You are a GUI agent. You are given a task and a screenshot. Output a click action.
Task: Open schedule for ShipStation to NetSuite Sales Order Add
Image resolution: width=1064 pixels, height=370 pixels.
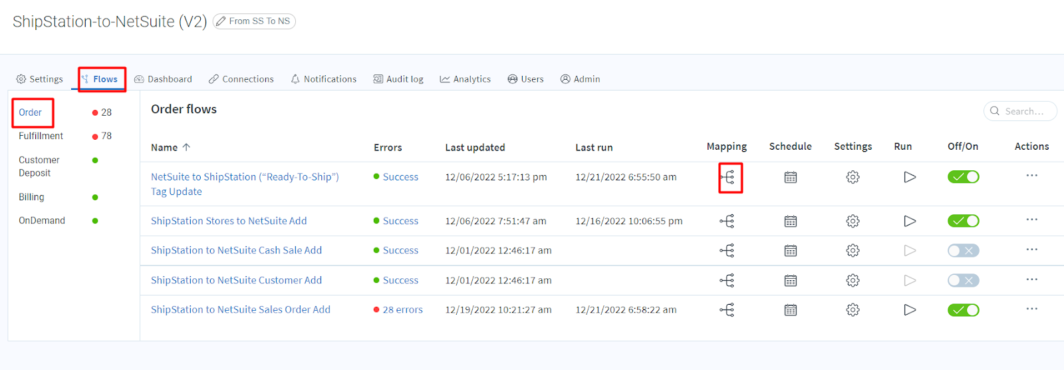pos(790,309)
